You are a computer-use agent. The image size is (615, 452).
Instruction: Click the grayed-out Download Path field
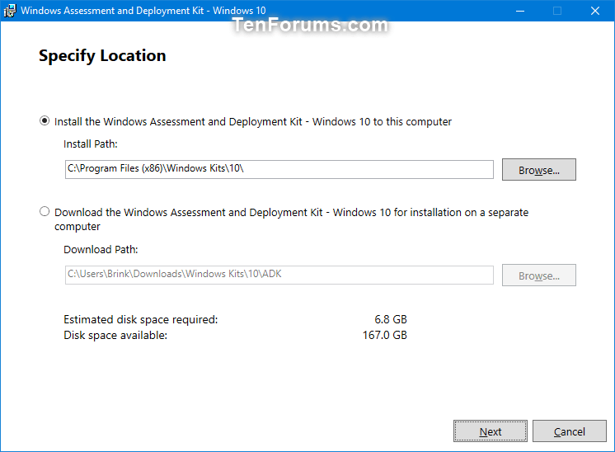tap(279, 275)
